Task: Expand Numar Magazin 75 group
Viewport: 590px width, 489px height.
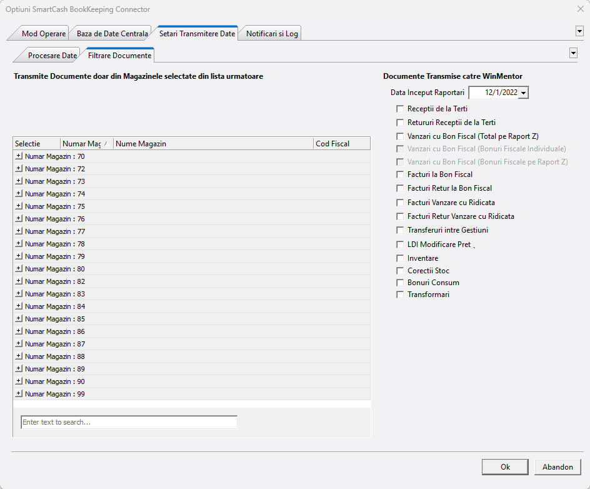Action: (19, 206)
